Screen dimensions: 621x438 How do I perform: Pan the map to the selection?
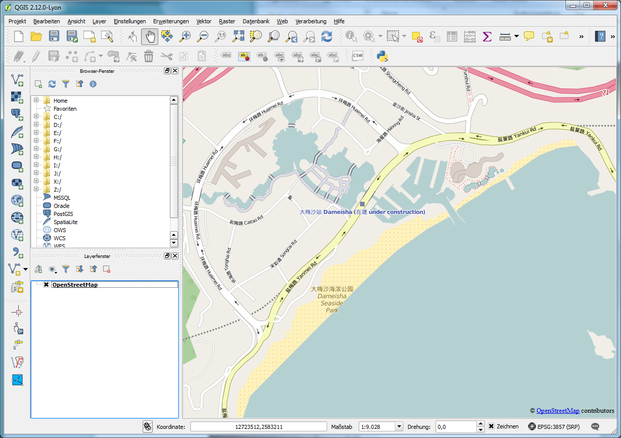[x=167, y=36]
